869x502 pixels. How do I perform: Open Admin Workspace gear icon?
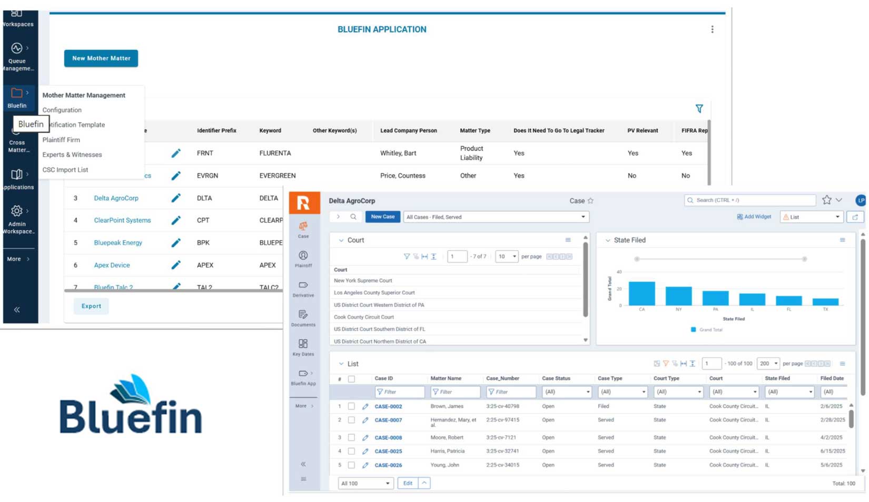click(17, 211)
